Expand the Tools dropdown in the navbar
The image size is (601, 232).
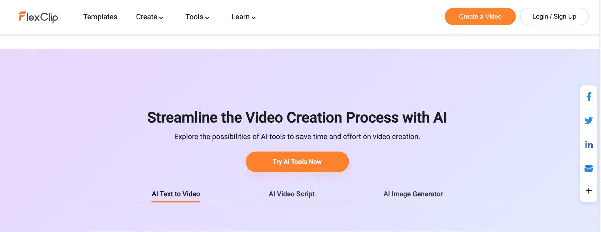[x=197, y=17]
